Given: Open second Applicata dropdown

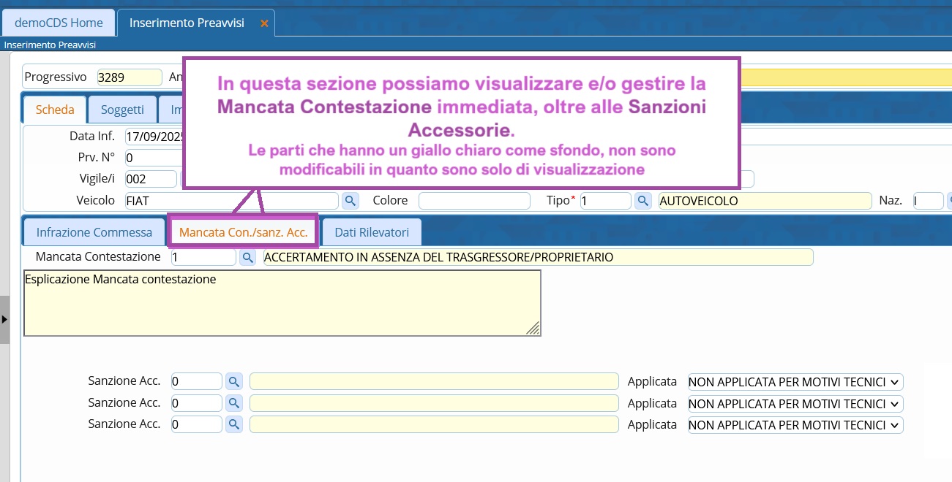Looking at the screenshot, I should [x=795, y=404].
